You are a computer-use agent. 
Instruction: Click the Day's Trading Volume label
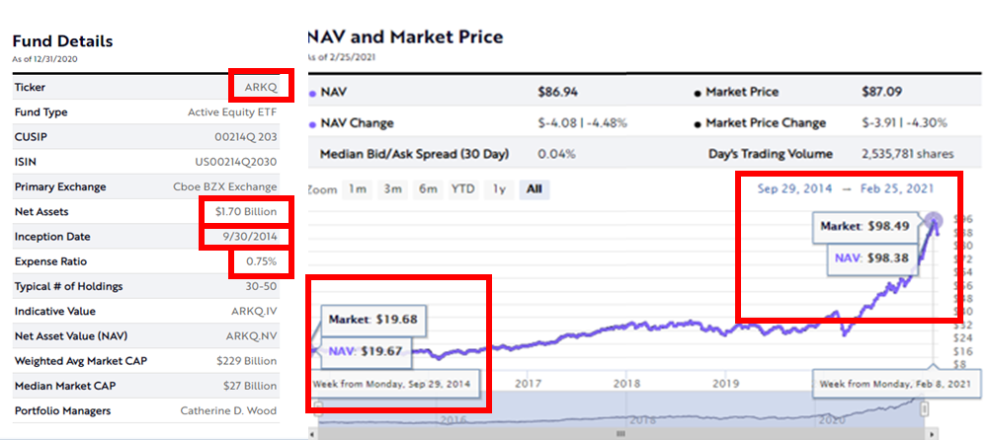click(x=771, y=154)
